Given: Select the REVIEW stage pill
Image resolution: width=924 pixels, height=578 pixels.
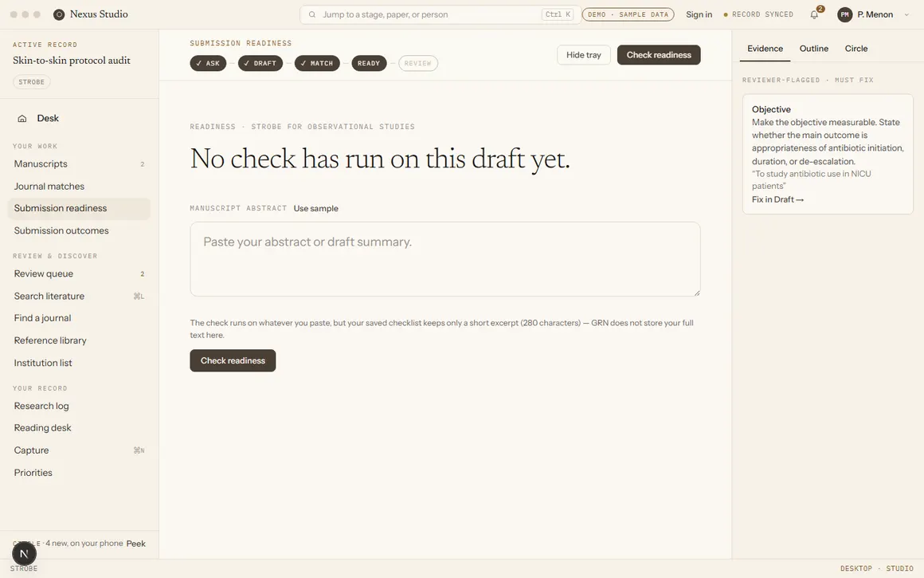Looking at the screenshot, I should (x=418, y=63).
